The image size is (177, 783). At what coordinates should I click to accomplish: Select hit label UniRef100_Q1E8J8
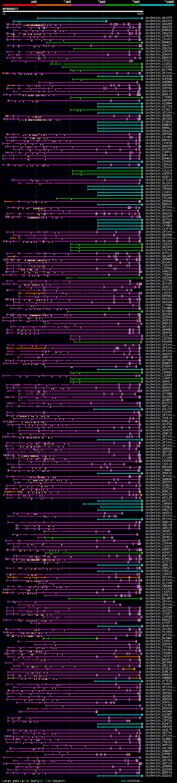[159, 186]
